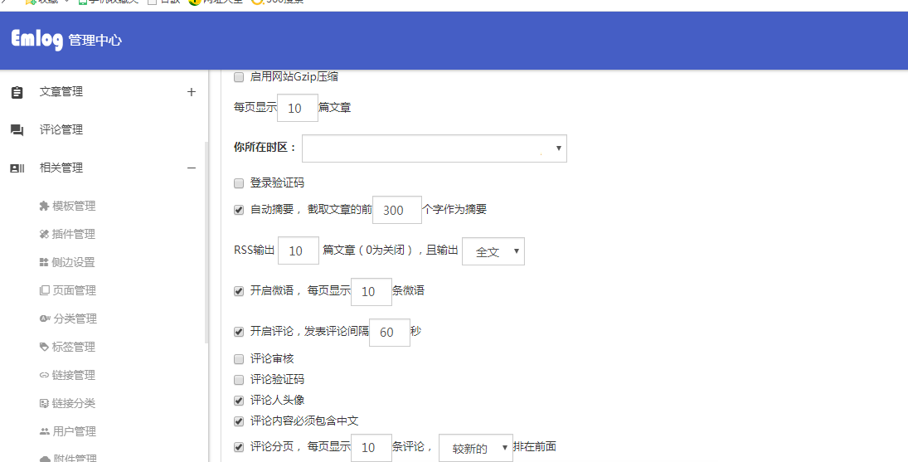908x462 pixels.
Task: Click the 每页显示 articles-per-page field
Action: pyautogui.click(x=298, y=108)
